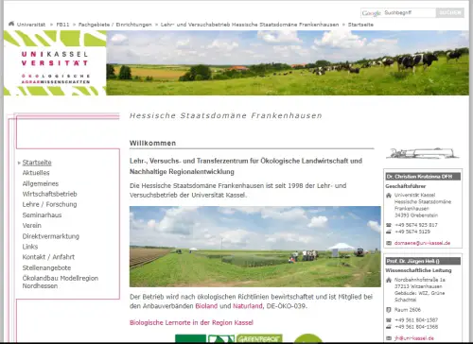Viewport: 473px width, 344px height.
Task: Click fax icon beside +49 5674 5129
Action: pos(389,232)
